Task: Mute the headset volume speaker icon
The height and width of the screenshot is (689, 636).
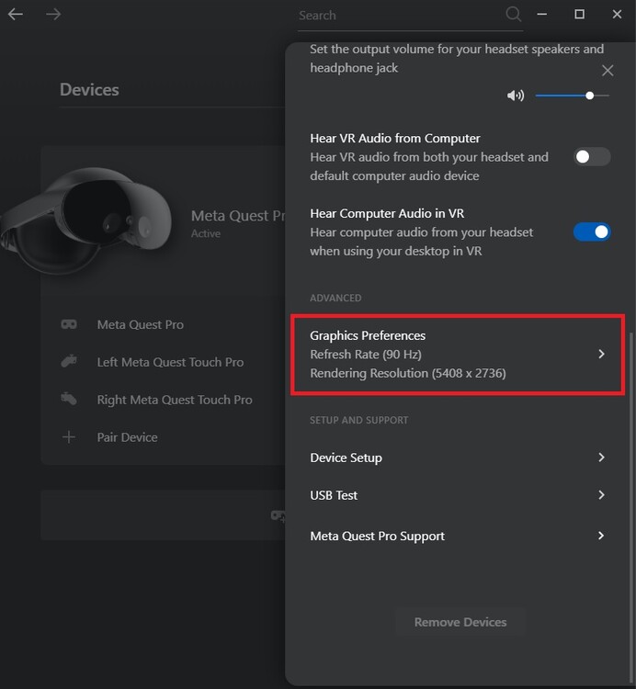Action: (515, 96)
